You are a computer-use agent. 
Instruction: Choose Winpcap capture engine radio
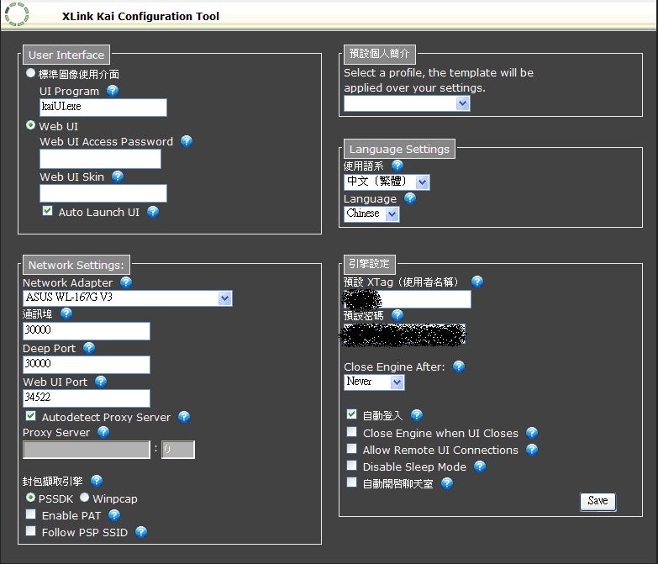click(84, 498)
